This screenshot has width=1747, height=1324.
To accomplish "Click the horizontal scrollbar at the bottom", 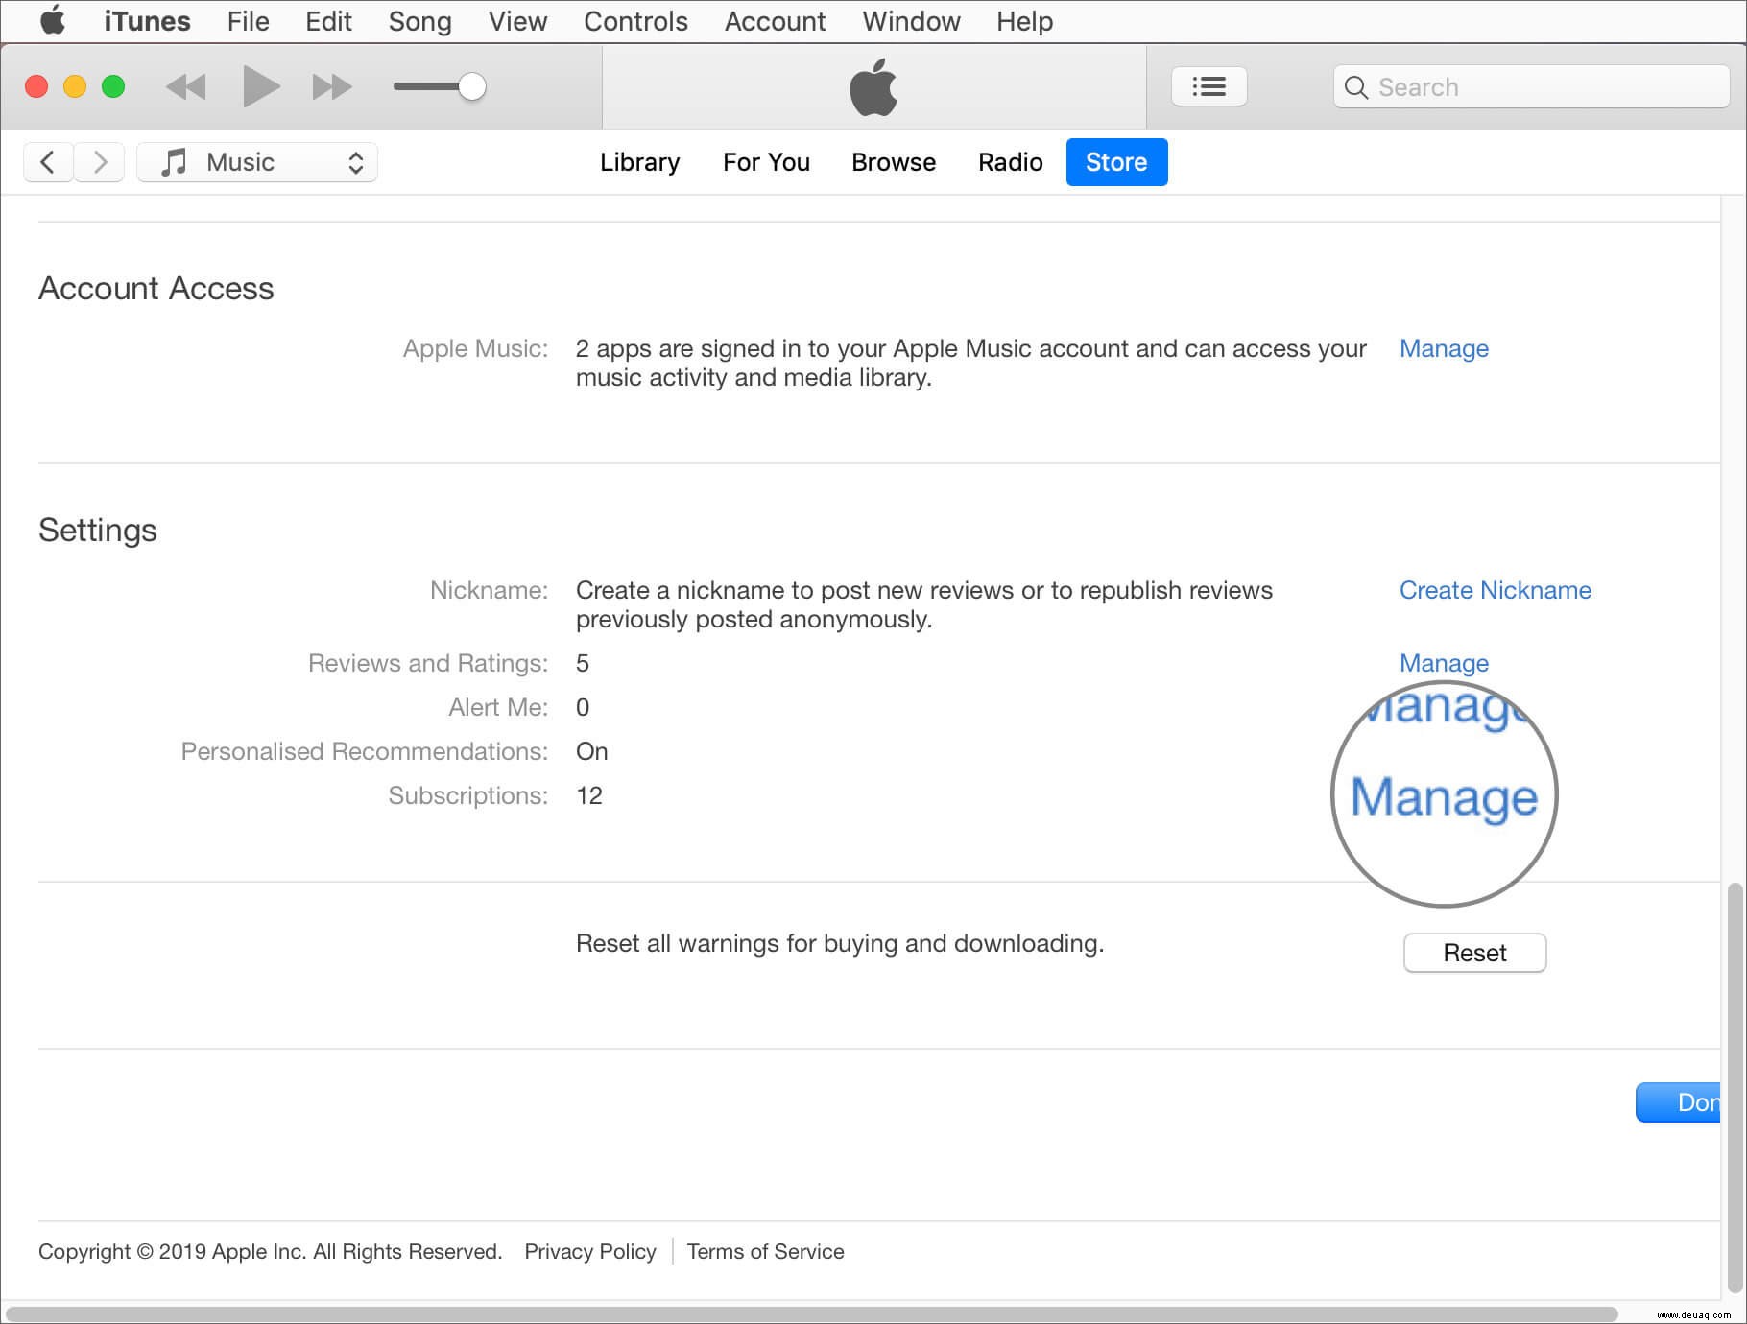I will 811,1313.
